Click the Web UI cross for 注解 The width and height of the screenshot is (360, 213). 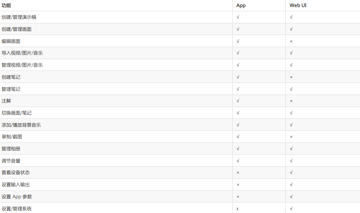pos(291,101)
